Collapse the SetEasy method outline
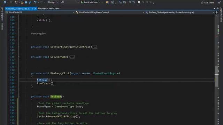 tap(18, 97)
